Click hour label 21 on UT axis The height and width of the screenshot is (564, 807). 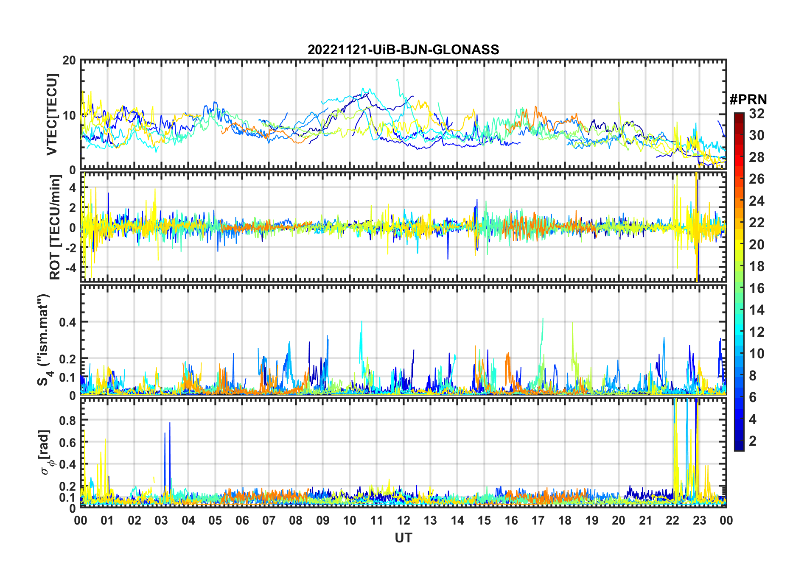pyautogui.click(x=646, y=520)
